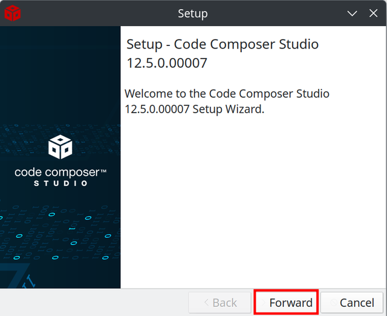
Task: Click the red cube icon in title bar
Action: point(12,13)
